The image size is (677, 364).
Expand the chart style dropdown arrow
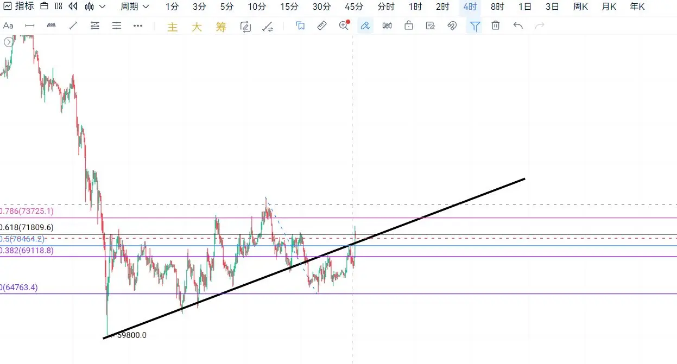[x=102, y=7]
